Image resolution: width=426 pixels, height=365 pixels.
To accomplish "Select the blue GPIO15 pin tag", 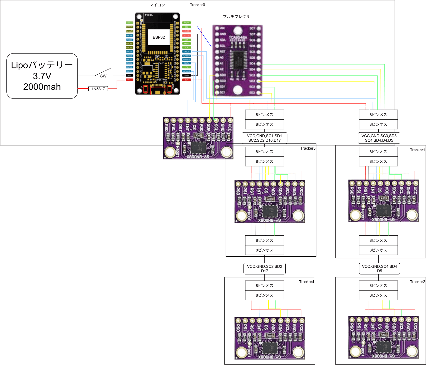I will [186, 71].
